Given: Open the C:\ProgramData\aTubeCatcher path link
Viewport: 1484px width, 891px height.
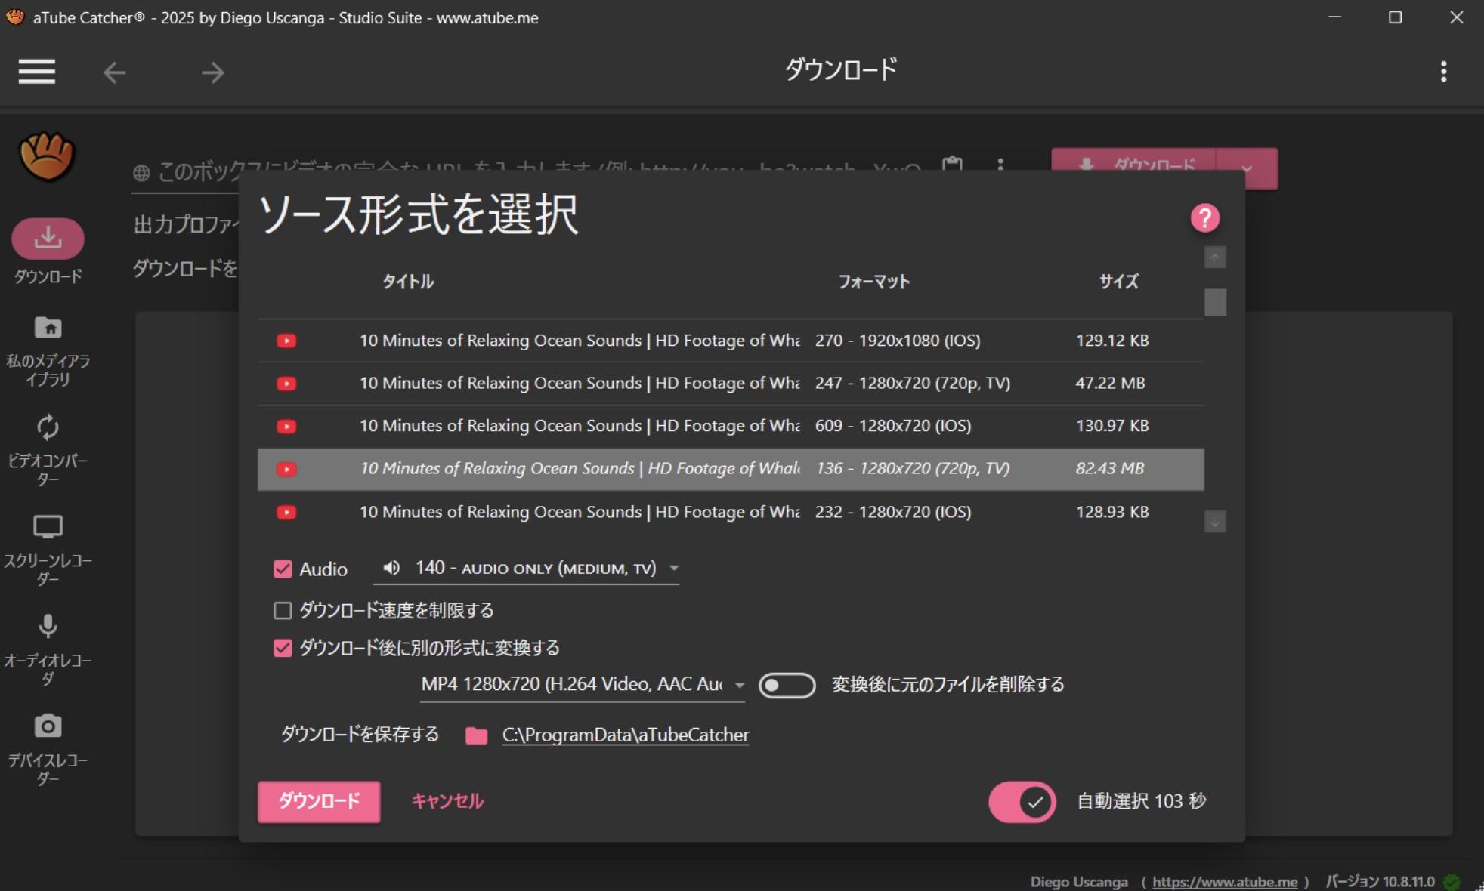Looking at the screenshot, I should point(626,735).
